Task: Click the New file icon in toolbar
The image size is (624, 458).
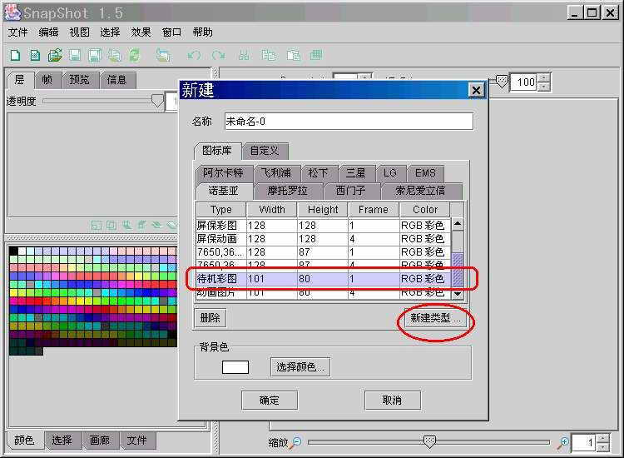Action: pyautogui.click(x=15, y=56)
